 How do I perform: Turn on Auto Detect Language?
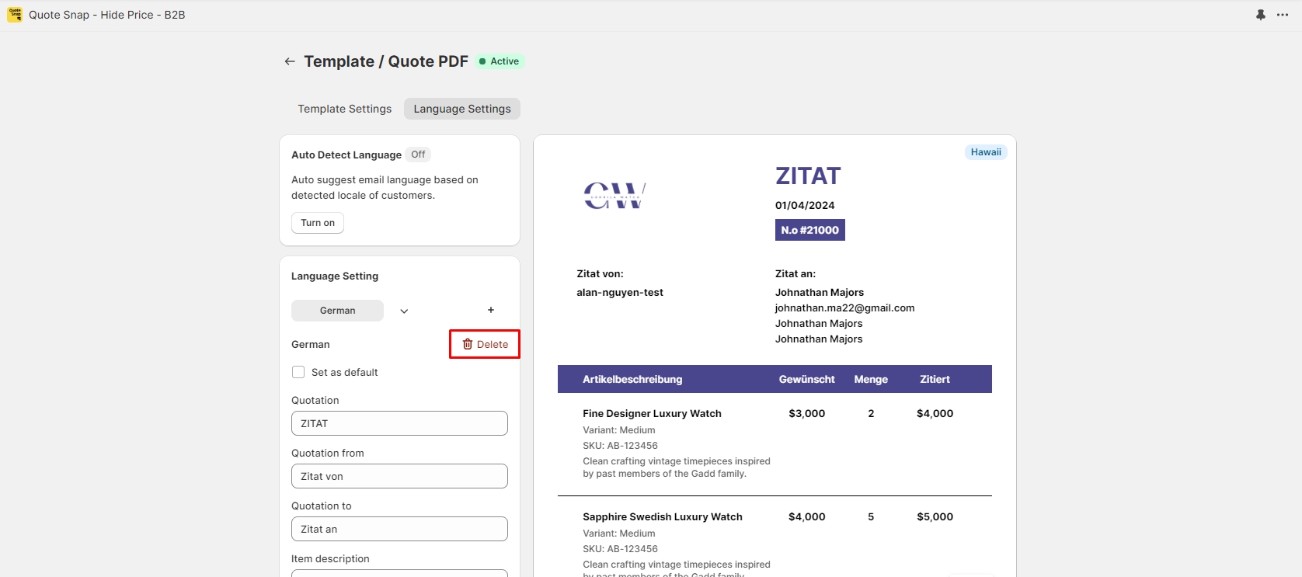tap(318, 223)
